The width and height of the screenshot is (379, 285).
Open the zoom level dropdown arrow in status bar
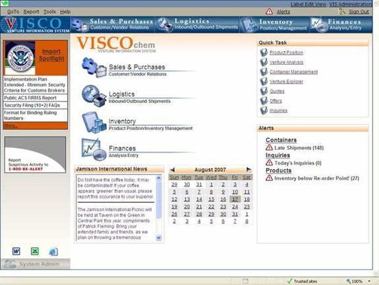tap(369, 281)
